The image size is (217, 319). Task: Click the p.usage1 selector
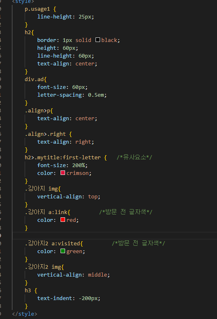[37, 9]
